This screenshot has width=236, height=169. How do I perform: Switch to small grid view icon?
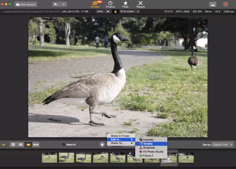[13, 144]
